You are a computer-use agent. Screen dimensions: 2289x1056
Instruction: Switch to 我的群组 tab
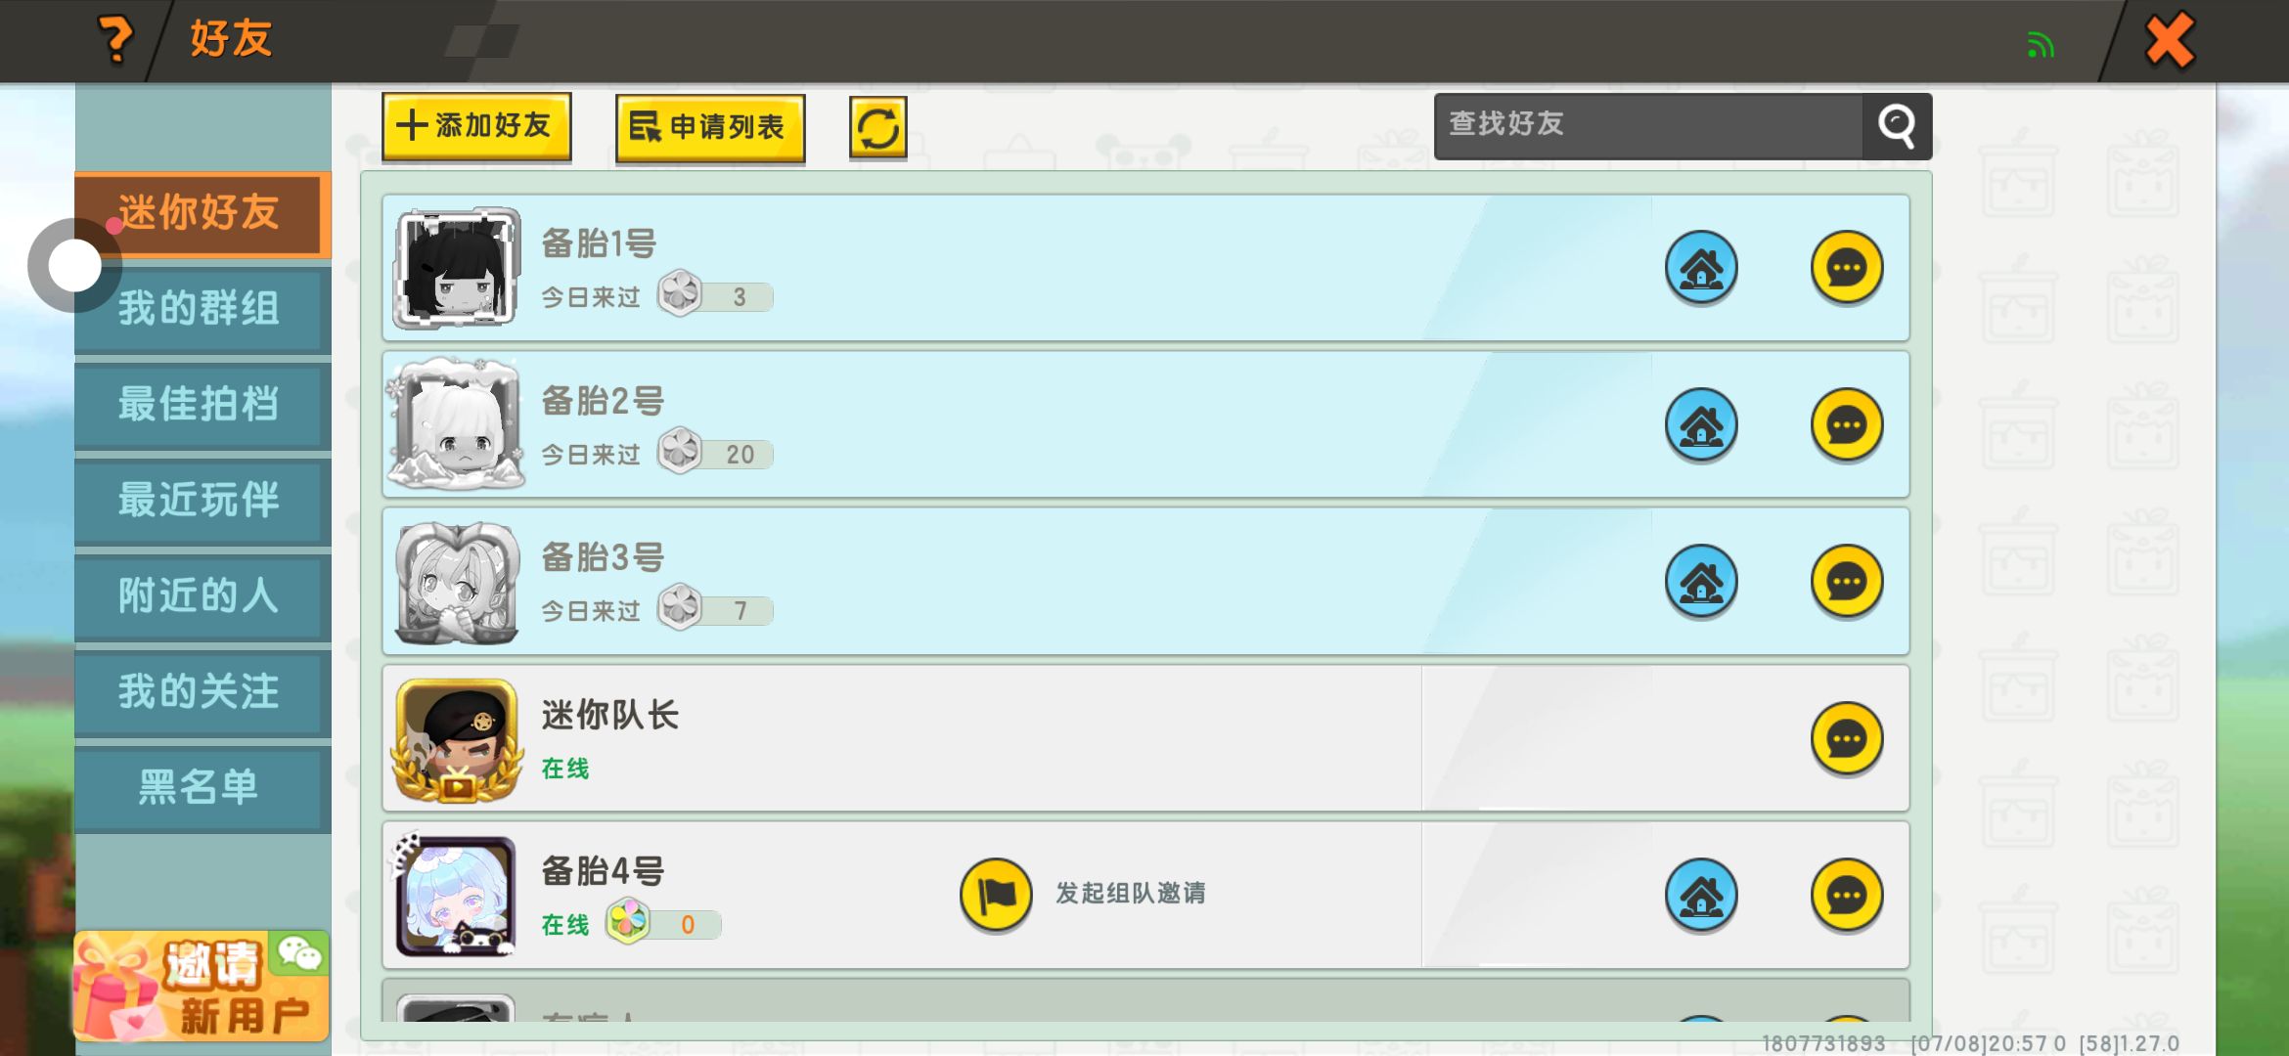coord(199,309)
